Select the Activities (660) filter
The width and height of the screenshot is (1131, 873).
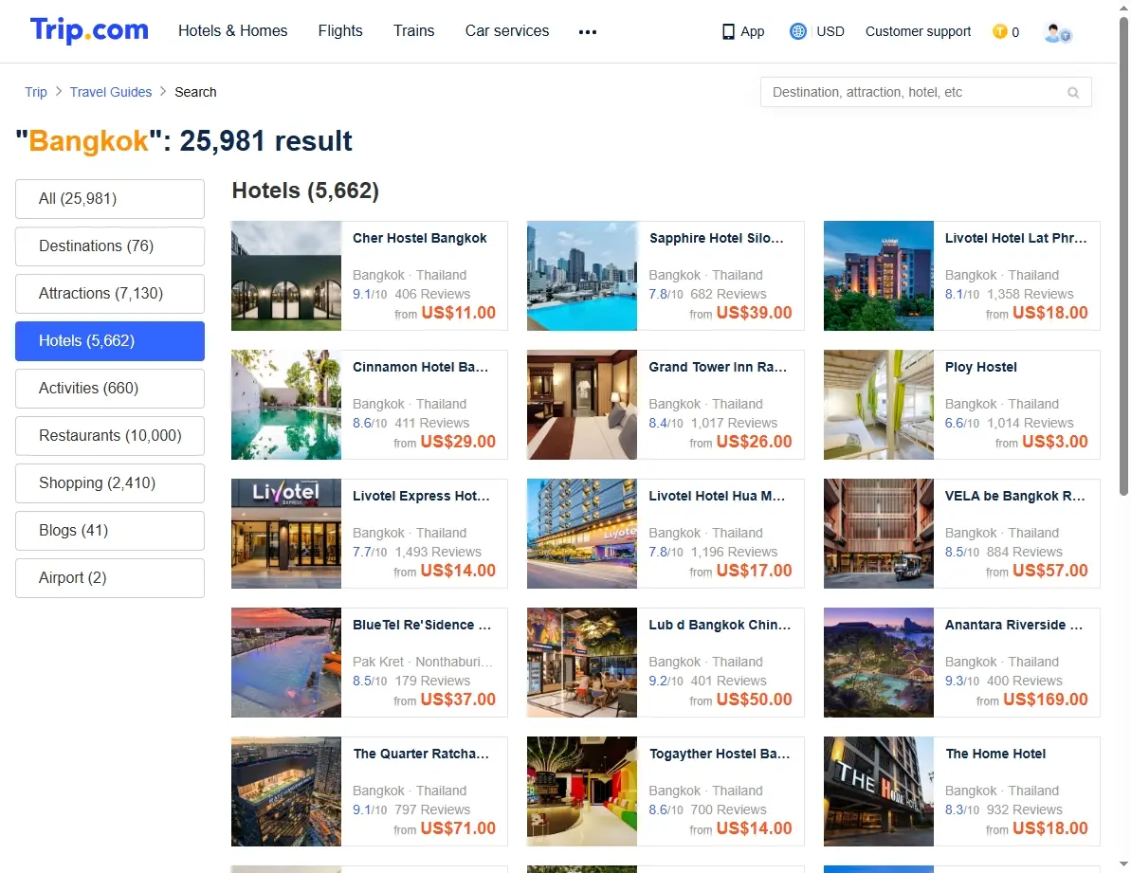110,389
